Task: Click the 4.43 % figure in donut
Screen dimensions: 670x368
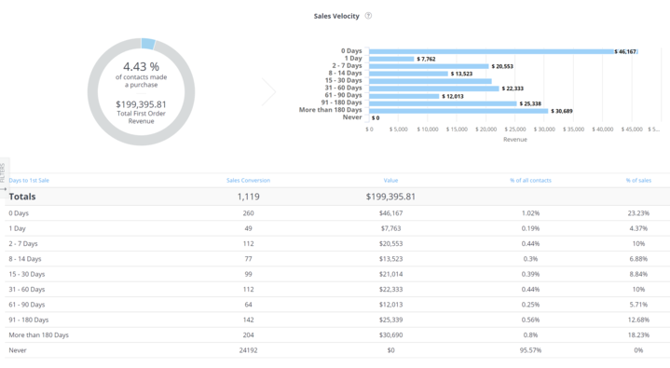Action: tap(141, 67)
